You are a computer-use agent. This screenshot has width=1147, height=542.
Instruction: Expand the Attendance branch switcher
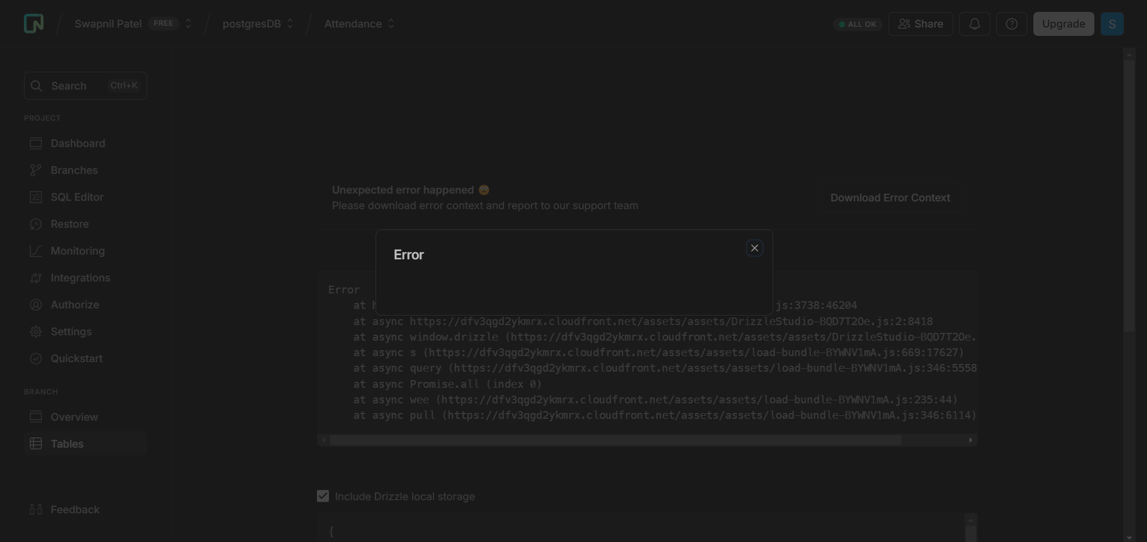[x=391, y=24]
